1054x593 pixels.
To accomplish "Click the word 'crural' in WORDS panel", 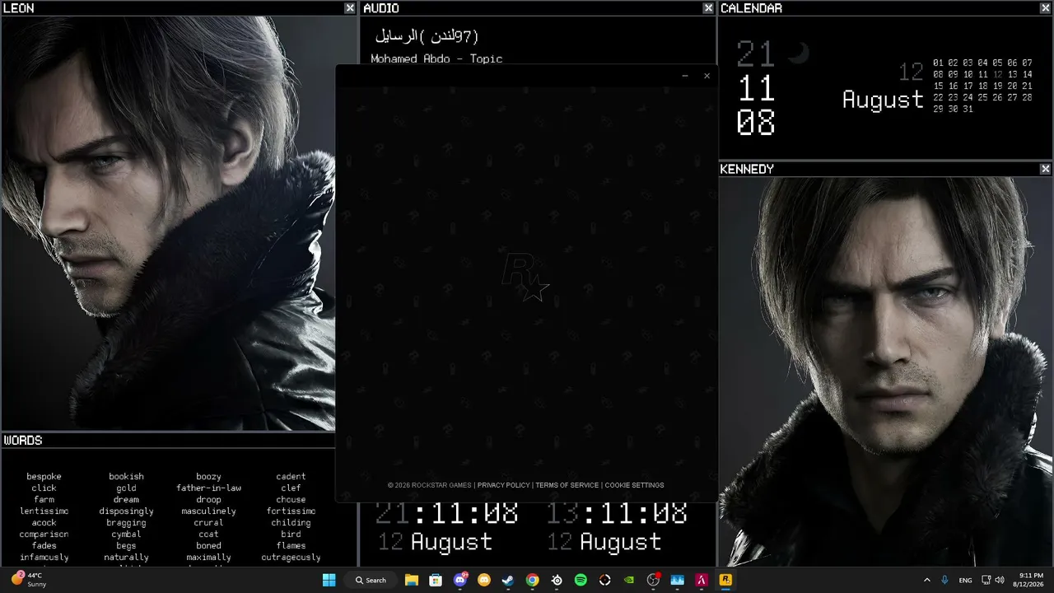I will coord(208,523).
